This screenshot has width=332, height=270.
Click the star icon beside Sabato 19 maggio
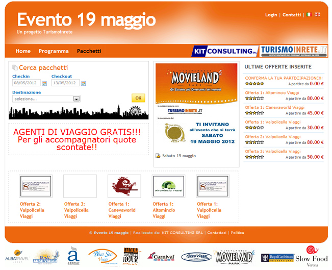point(158,156)
